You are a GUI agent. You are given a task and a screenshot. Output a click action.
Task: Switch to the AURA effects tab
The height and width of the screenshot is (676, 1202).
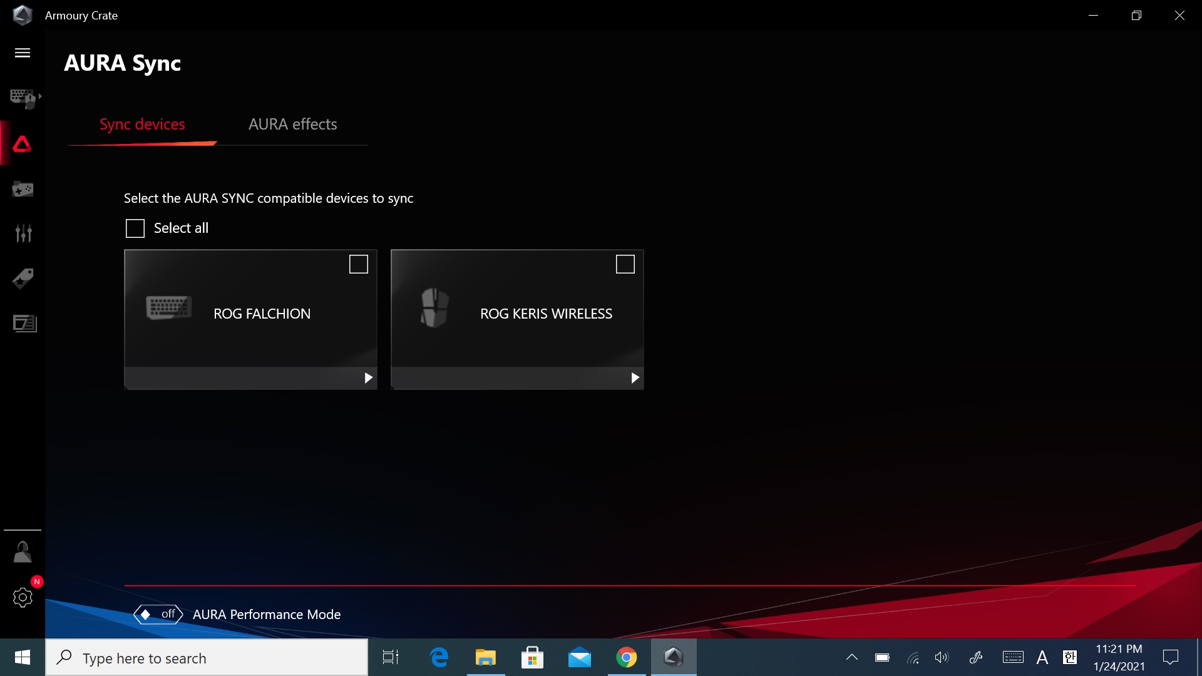[292, 125]
